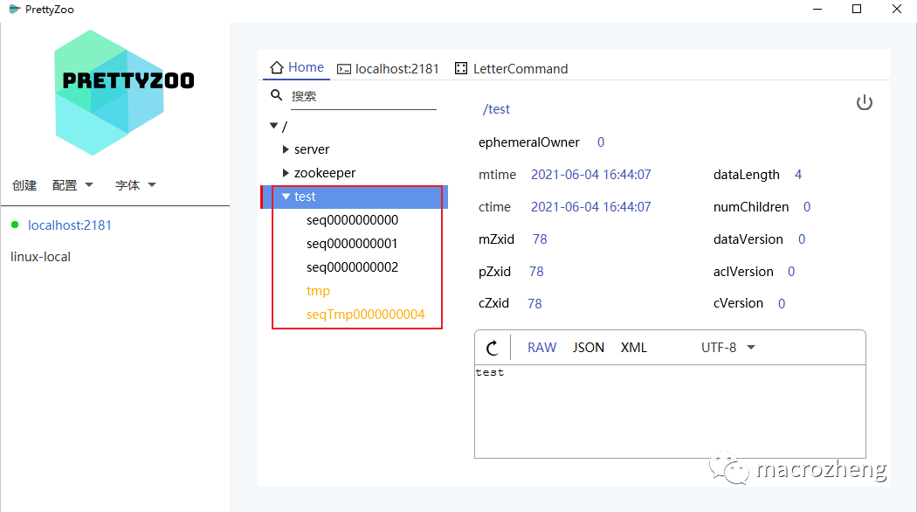
Task: Collapse the test tree node
Action: point(286,197)
